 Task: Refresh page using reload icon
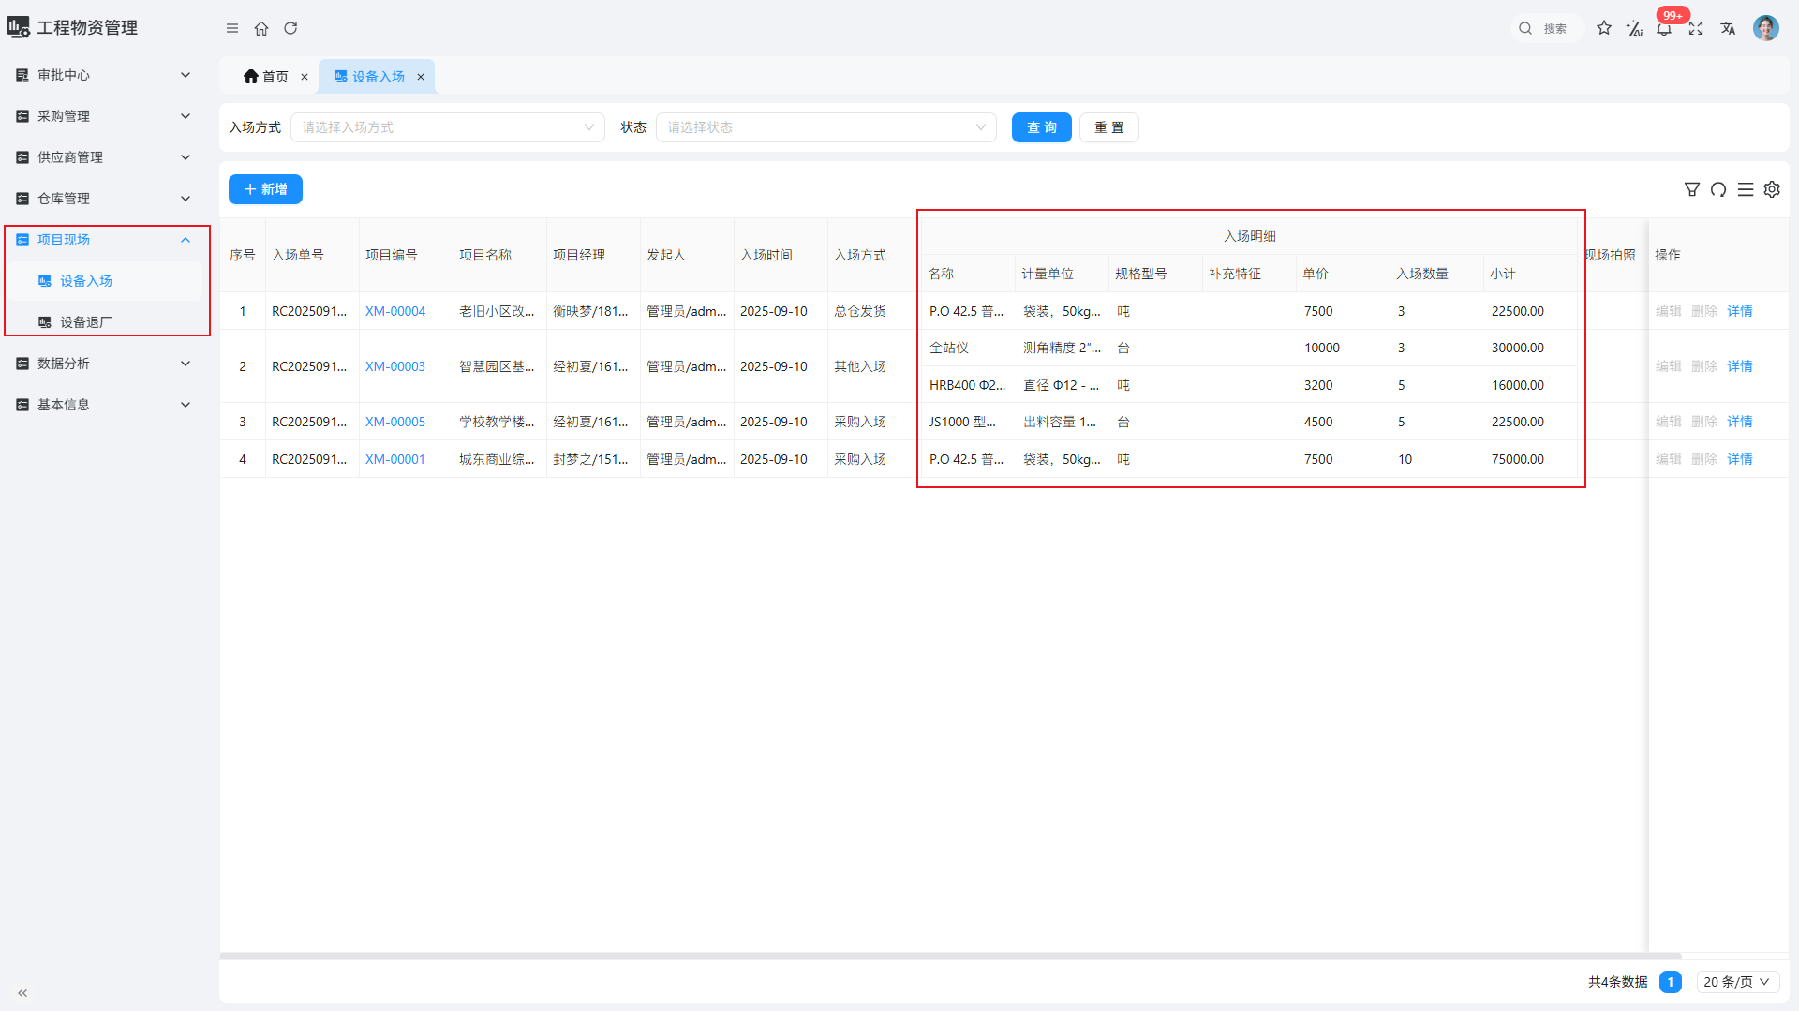click(x=290, y=28)
